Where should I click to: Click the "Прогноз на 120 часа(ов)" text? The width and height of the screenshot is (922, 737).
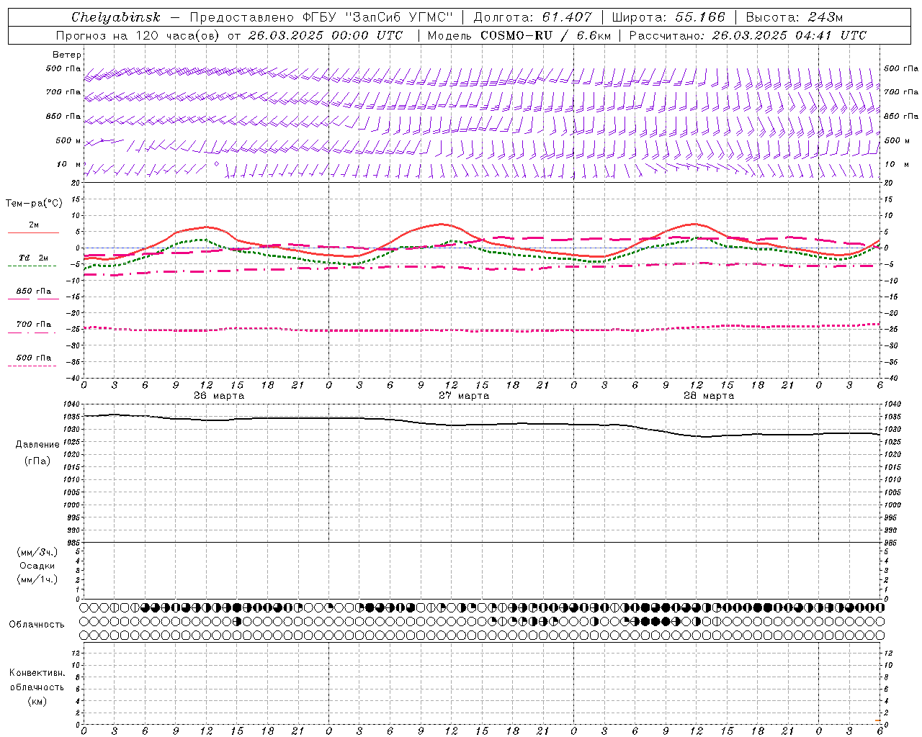point(138,35)
